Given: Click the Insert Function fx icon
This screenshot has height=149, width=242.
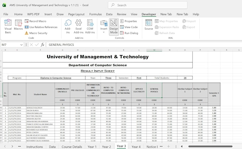Looking at the screenshot, I should pyautogui.click(x=42, y=45).
